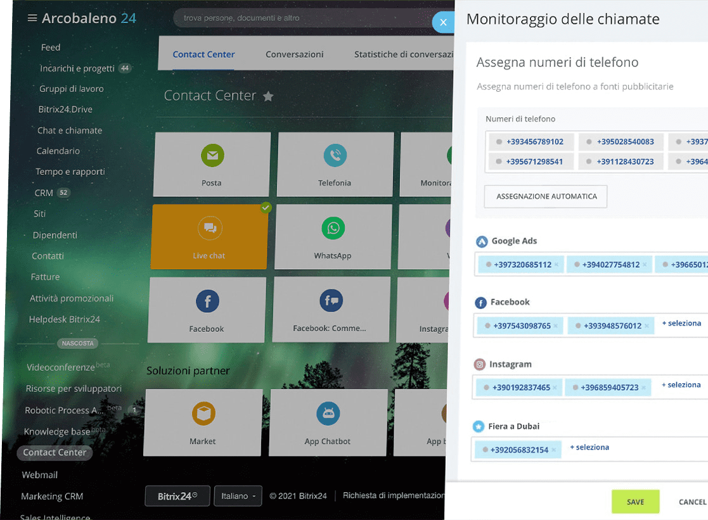
Task: Open CRM in the sidebar
Action: pyautogui.click(x=44, y=193)
